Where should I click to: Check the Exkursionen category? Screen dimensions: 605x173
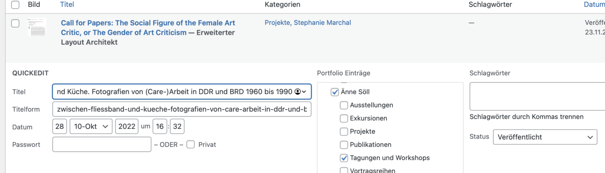[x=344, y=119]
